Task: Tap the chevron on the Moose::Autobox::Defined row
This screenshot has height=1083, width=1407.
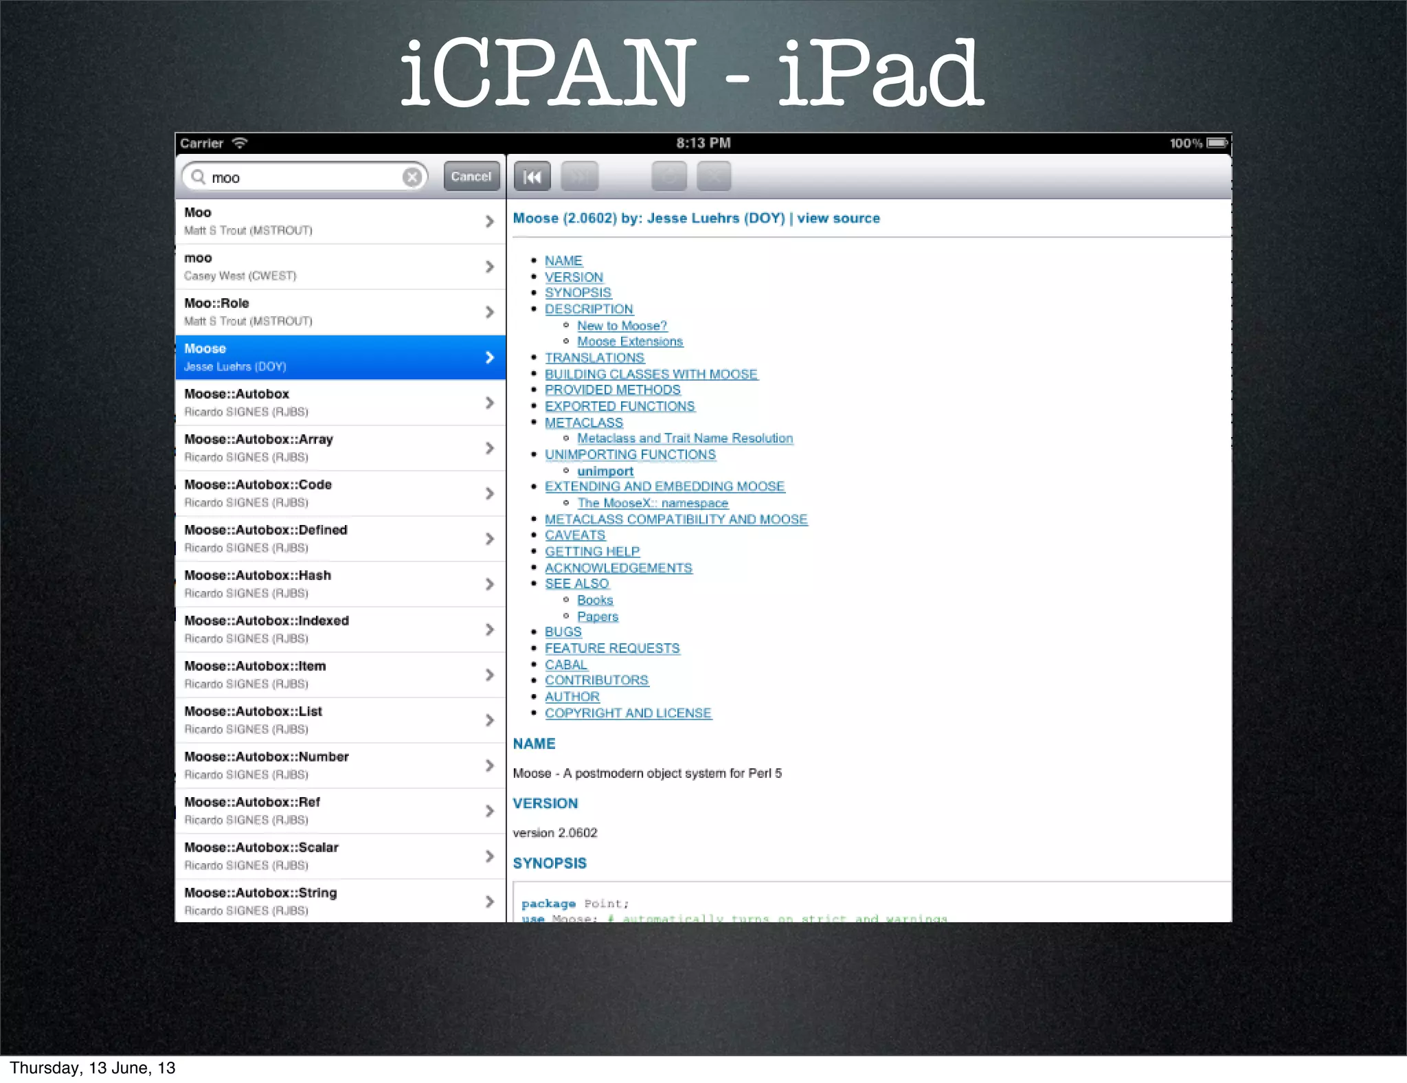Action: click(x=489, y=539)
